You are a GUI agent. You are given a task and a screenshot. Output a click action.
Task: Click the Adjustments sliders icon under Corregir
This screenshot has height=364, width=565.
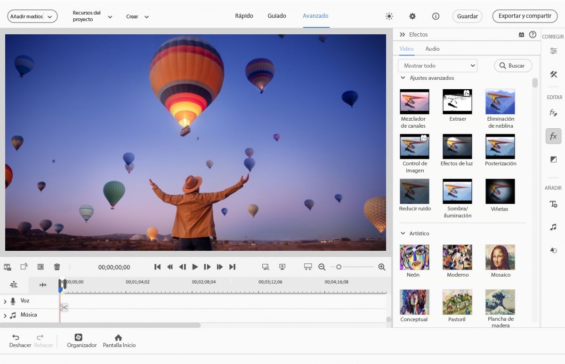tap(553, 51)
